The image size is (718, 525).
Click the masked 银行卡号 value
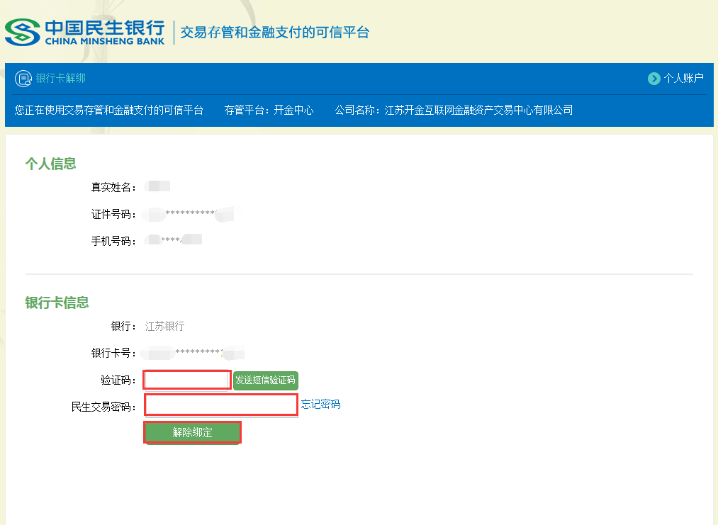click(x=192, y=353)
